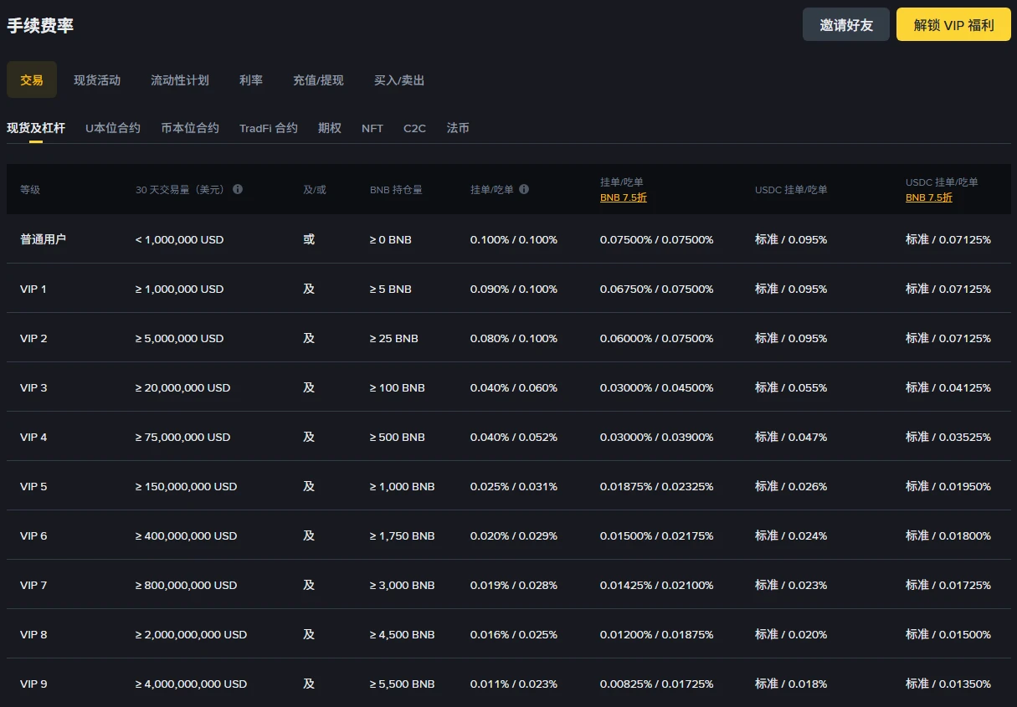Select 现货及杠杆 sub-tab

click(x=36, y=128)
